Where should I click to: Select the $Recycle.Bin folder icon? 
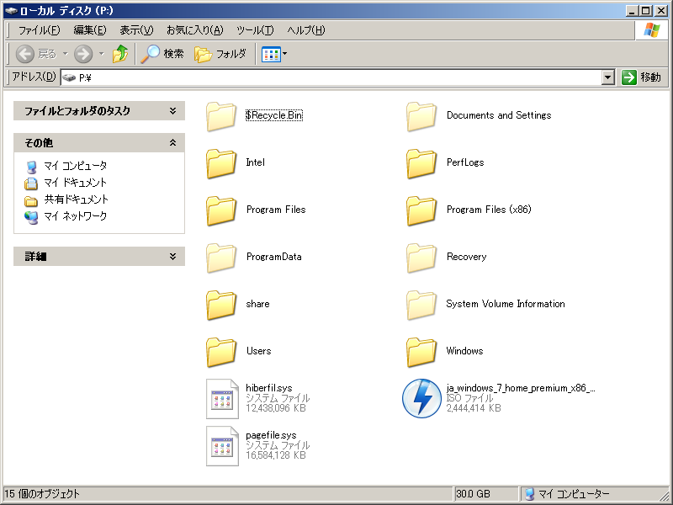click(222, 115)
